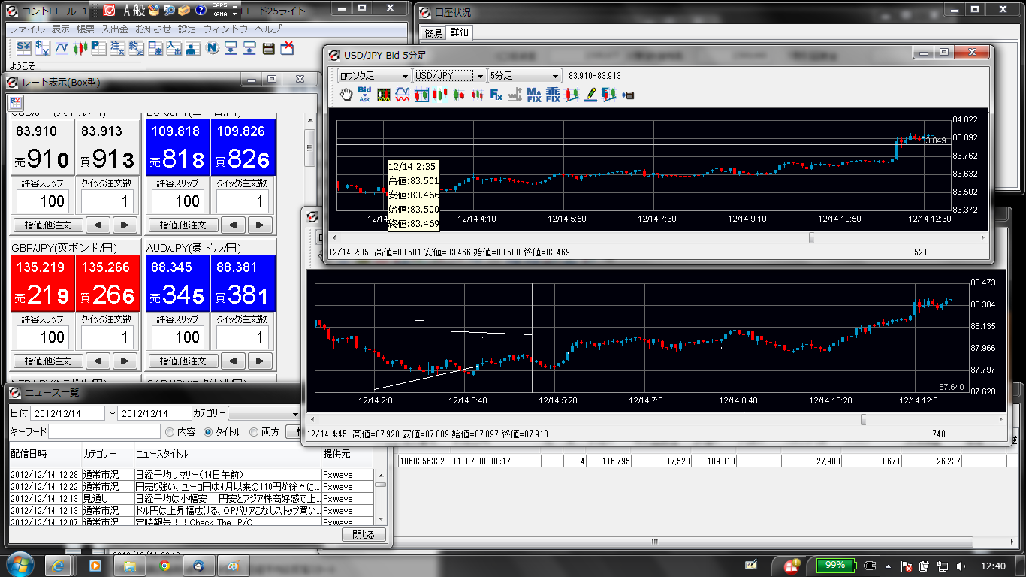Open the 入出金 menu
This screenshot has width=1026, height=577.
tap(115, 29)
